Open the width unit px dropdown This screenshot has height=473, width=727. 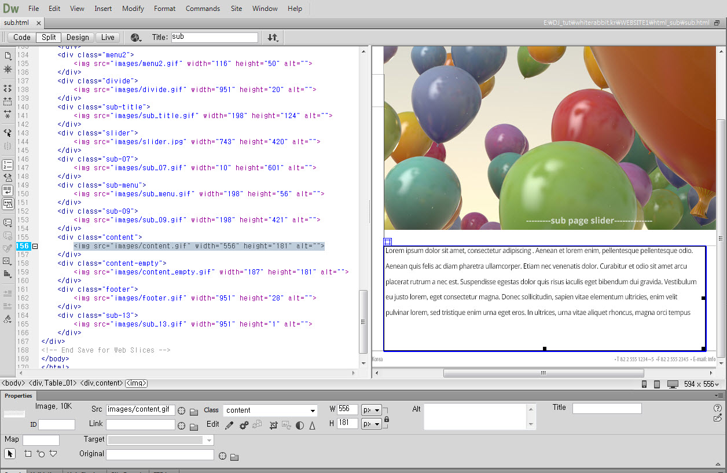click(371, 410)
